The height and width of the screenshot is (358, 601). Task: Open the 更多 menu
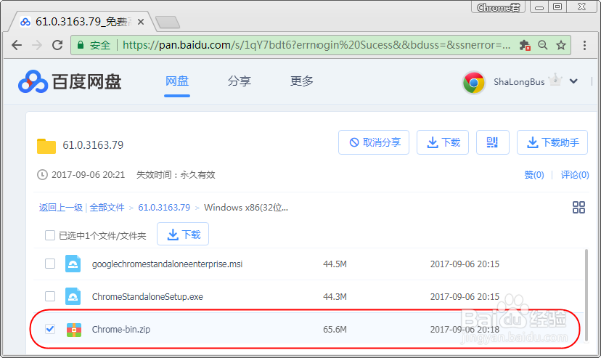point(302,81)
